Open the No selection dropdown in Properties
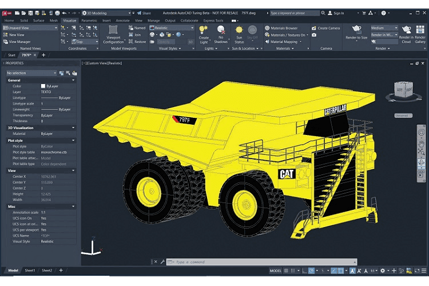Image resolution: width=429 pixels, height=286 pixels. coord(31,73)
